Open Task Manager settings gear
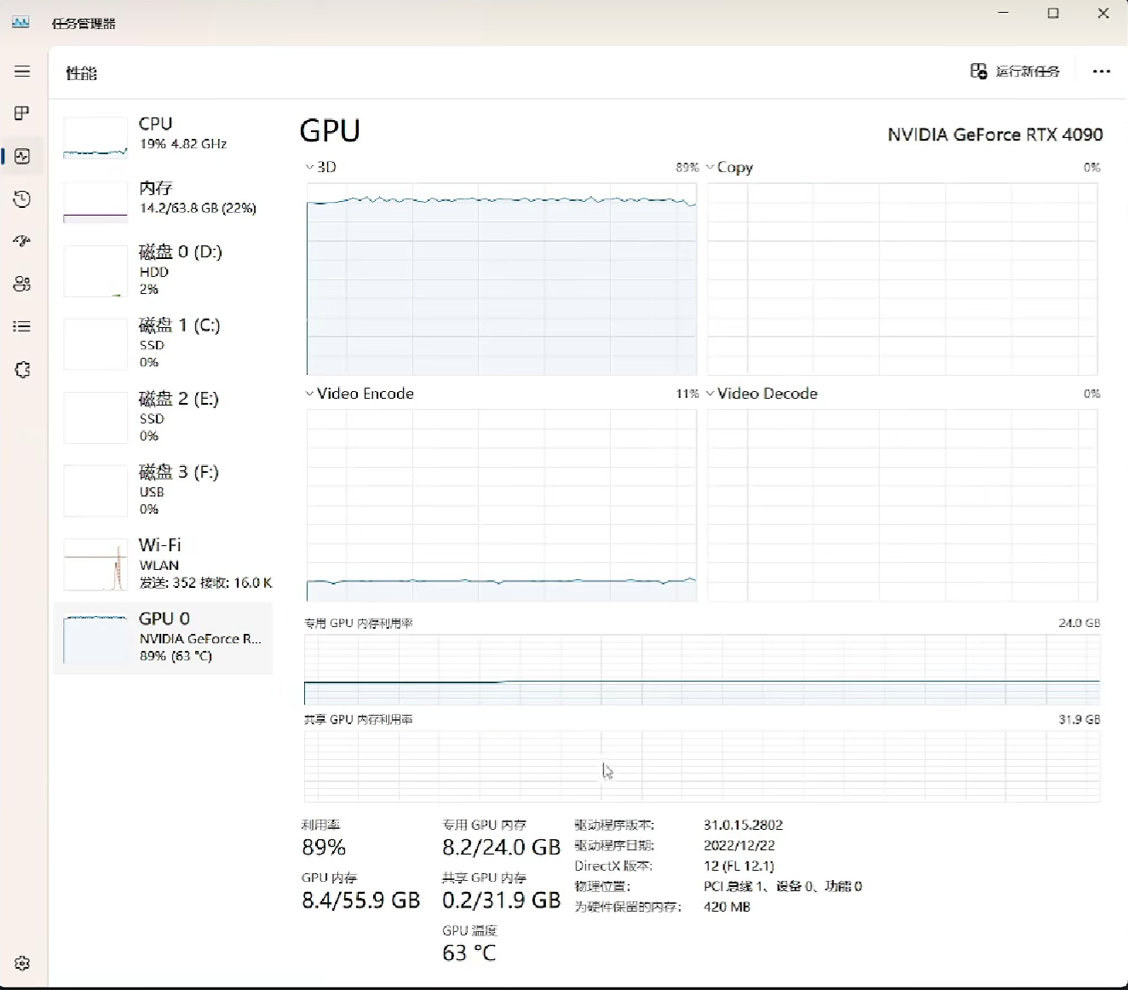1128x990 pixels. click(x=22, y=964)
